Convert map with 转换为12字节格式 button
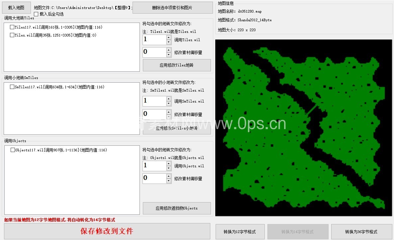 pos(240,232)
